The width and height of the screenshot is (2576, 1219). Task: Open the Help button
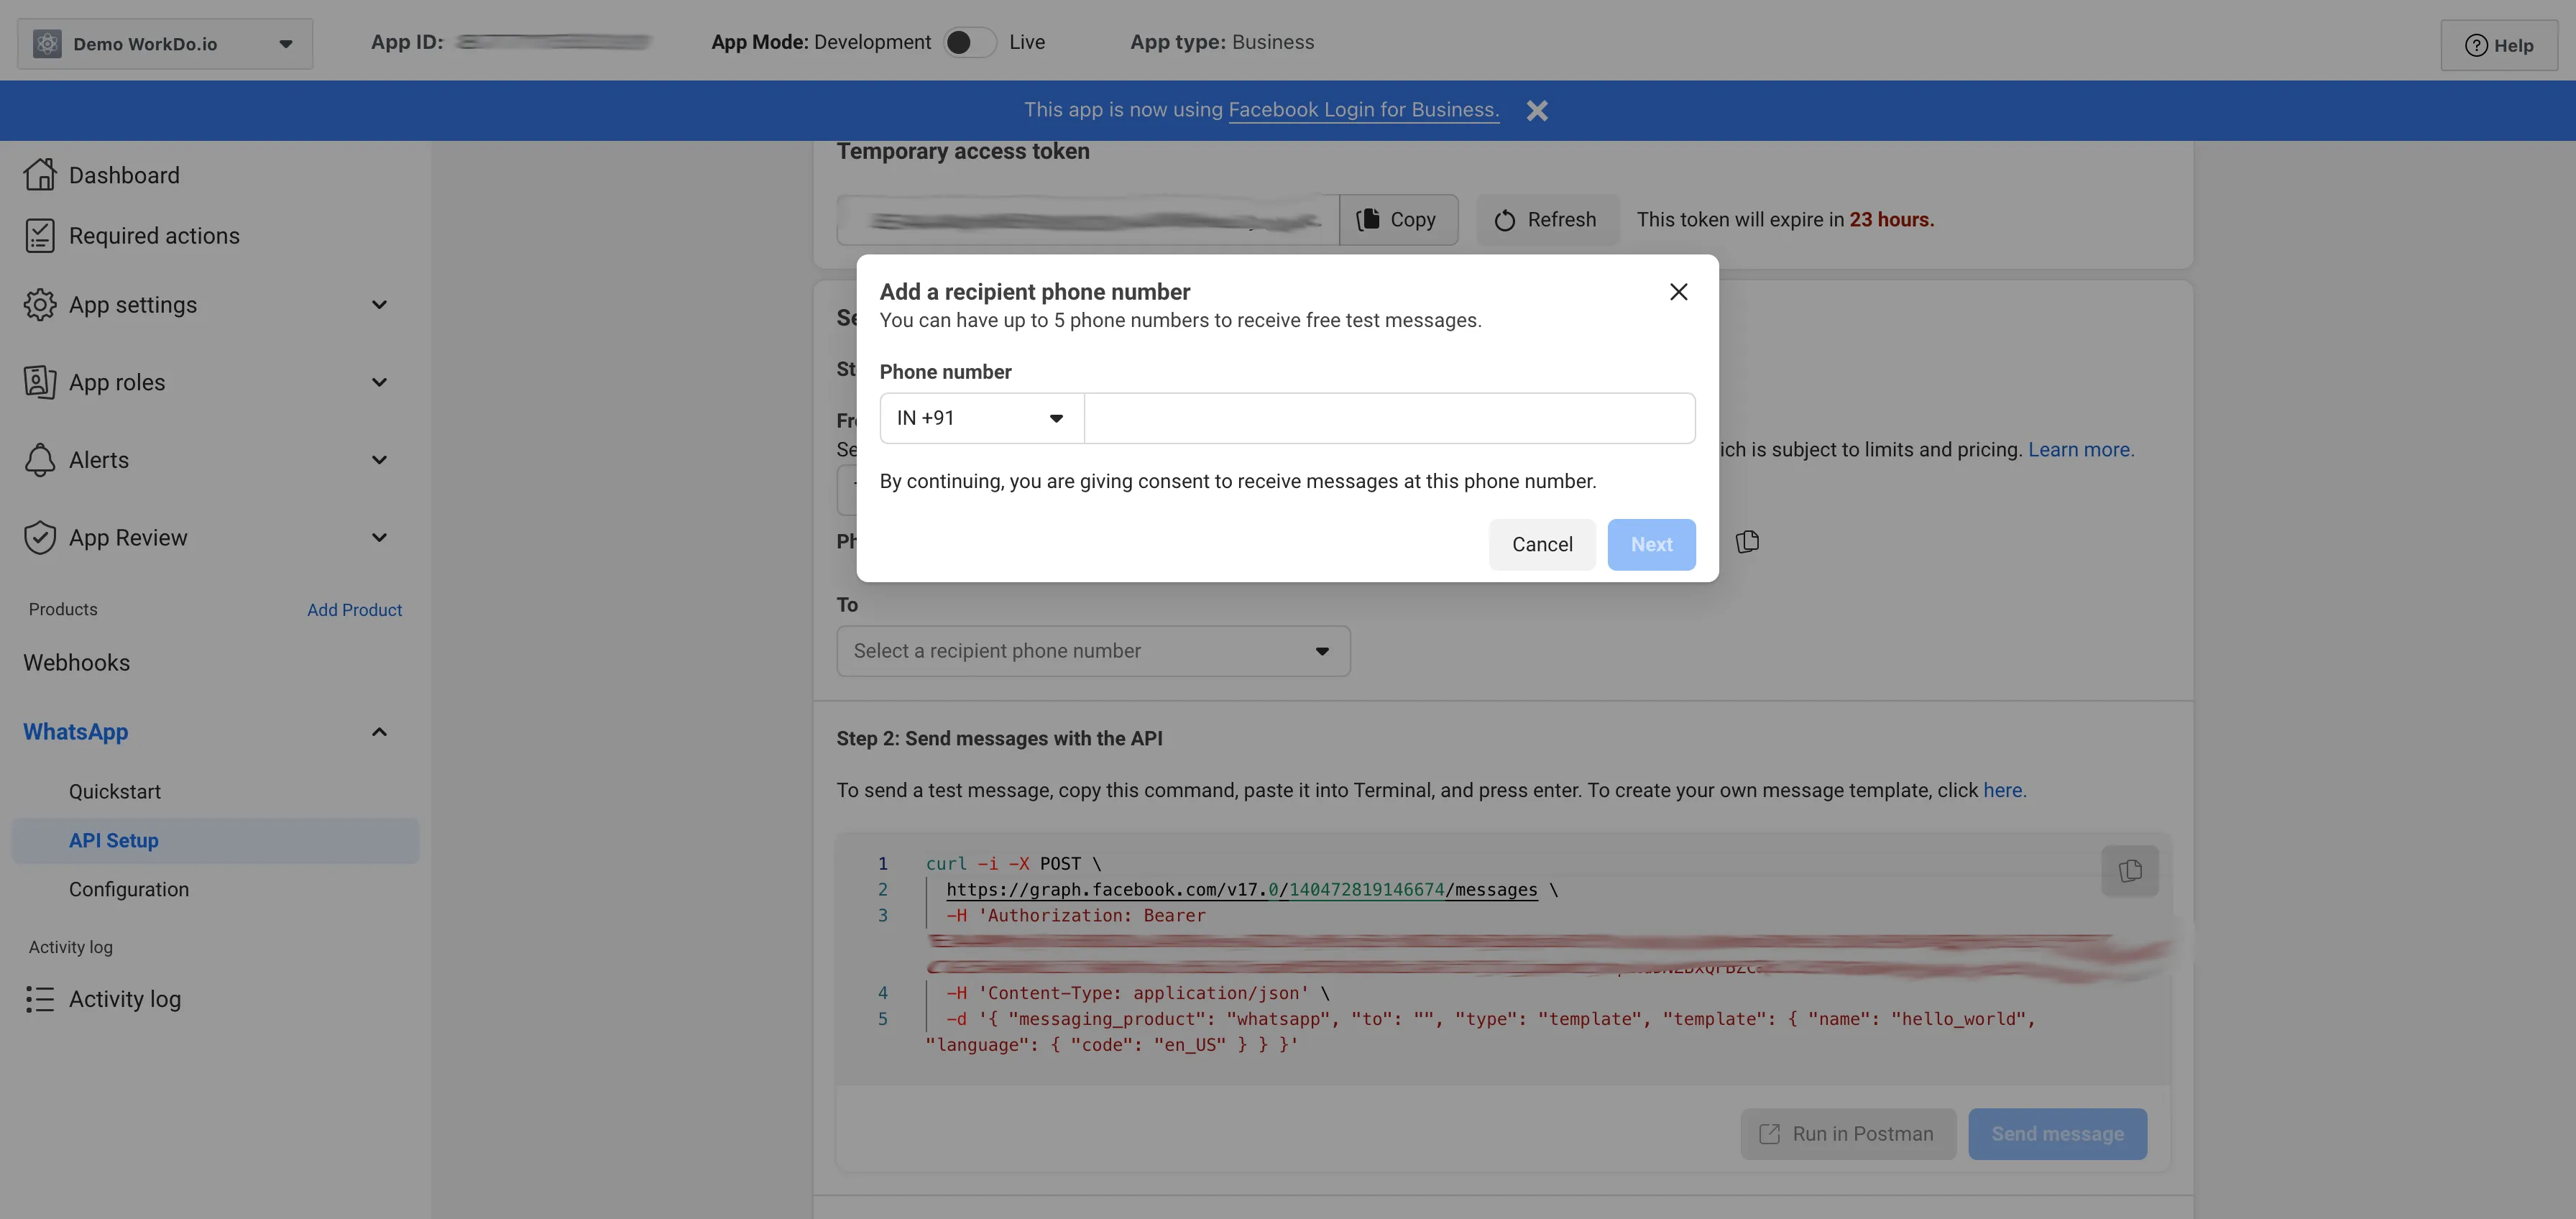tap(2498, 45)
